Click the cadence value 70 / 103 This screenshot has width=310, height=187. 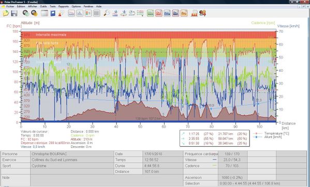232,166
